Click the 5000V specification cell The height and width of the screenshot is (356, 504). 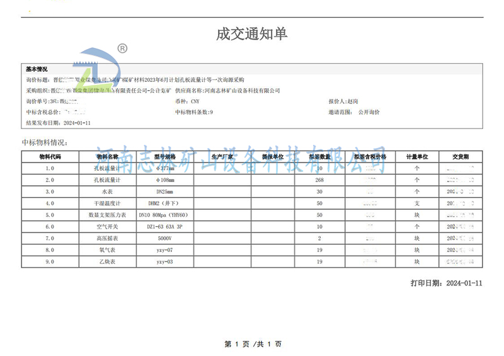click(x=165, y=238)
